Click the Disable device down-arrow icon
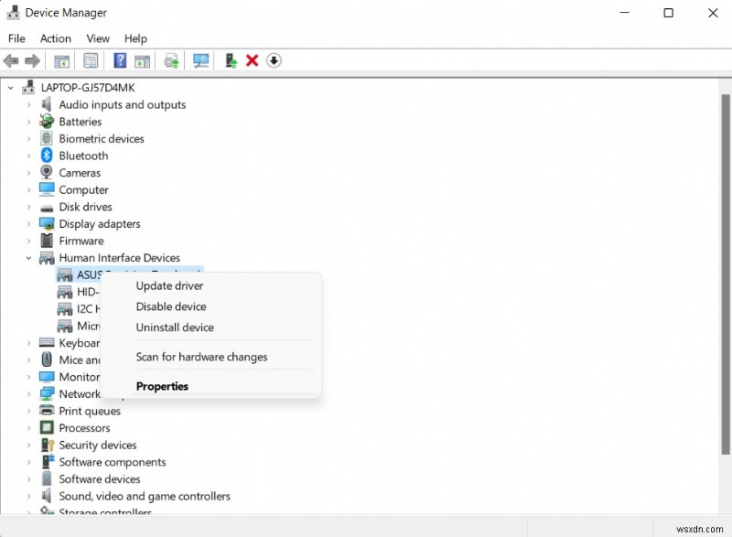732x537 pixels. click(274, 60)
